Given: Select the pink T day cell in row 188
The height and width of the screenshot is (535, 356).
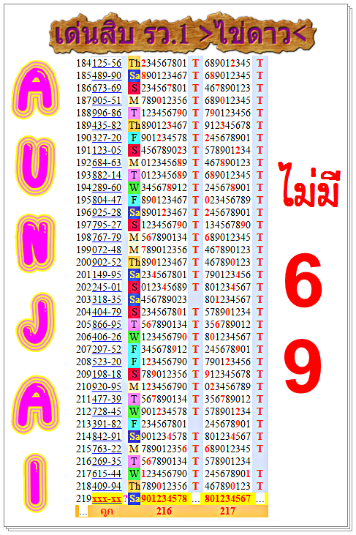Looking at the screenshot, I should pyautogui.click(x=135, y=113).
